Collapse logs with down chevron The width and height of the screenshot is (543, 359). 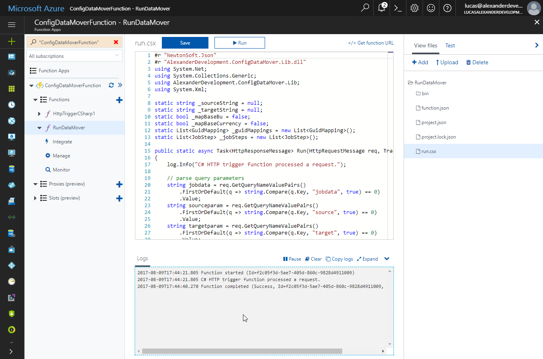pos(387,259)
